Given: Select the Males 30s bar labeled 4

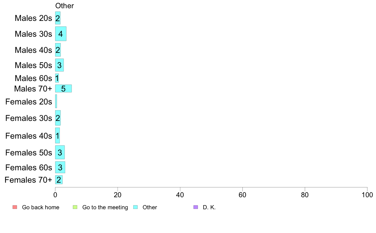Looking at the screenshot, I should (x=61, y=34).
